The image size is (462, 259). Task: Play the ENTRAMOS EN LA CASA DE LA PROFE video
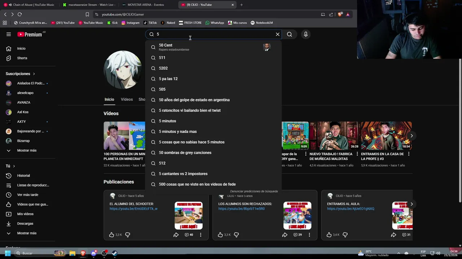click(386, 136)
